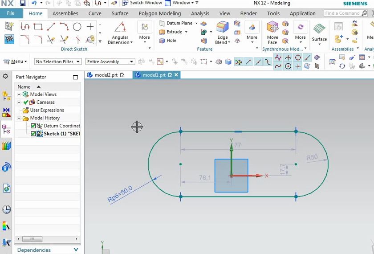Click the Menu button
This screenshot has height=254, width=374.
16,61
